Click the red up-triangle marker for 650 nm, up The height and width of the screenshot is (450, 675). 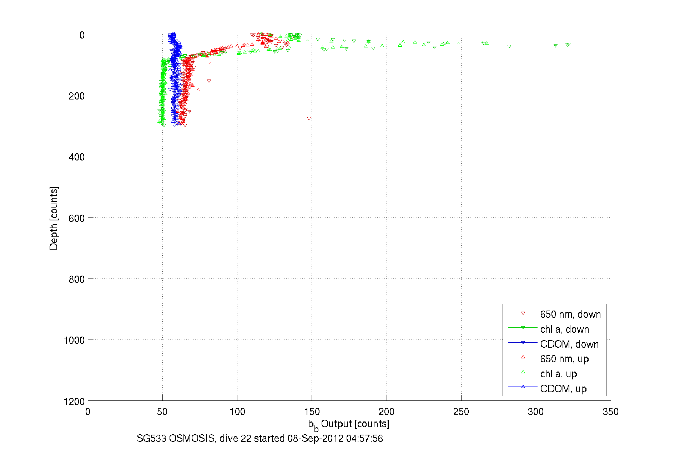(x=523, y=357)
